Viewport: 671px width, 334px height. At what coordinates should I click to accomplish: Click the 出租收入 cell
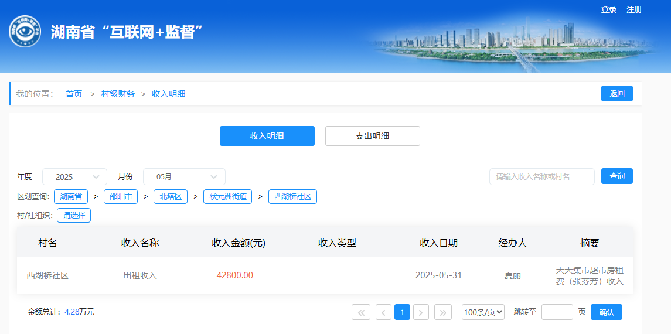[141, 275]
